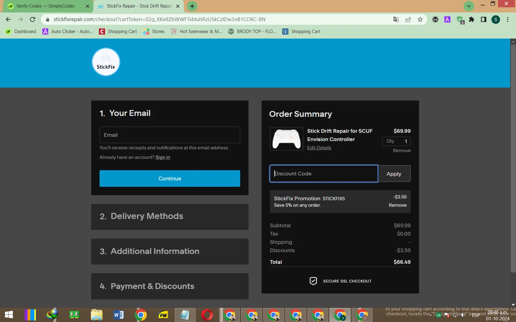Close the StickFix Repair tab

[178, 6]
